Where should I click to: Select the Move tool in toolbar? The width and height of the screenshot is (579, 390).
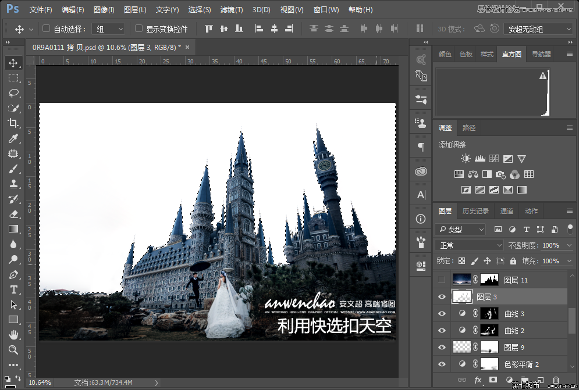pos(13,63)
